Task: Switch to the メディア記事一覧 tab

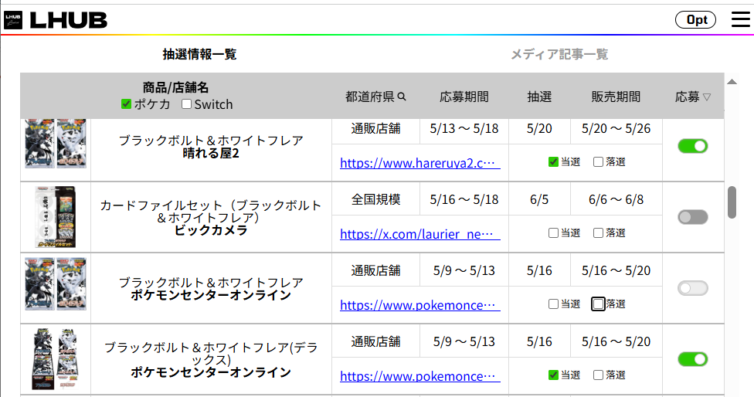Action: click(x=559, y=54)
